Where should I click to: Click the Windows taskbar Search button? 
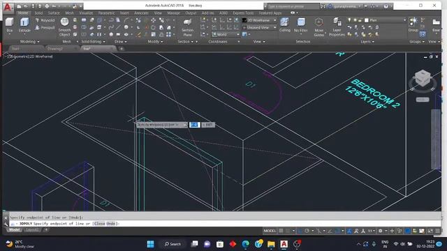(x=173, y=244)
